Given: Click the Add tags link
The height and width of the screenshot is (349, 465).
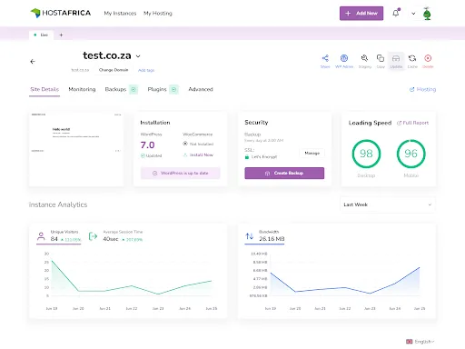Looking at the screenshot, I should pos(146,70).
